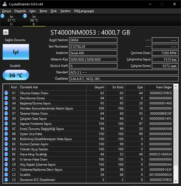Click the Ham Değer column header
Image resolution: width=181 pixels, height=186 pixels.
pos(159,87)
